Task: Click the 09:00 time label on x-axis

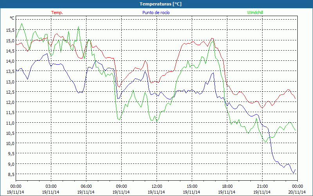Action: pyautogui.click(x=121, y=187)
